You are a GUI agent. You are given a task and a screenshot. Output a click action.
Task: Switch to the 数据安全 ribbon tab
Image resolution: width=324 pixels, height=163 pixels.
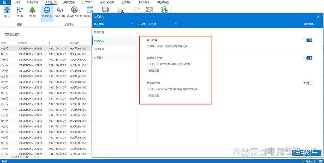(69, 2)
